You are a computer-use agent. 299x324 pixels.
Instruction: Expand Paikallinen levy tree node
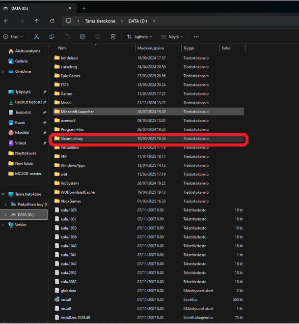pos(5,205)
